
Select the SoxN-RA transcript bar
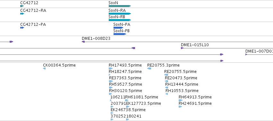[120, 14]
